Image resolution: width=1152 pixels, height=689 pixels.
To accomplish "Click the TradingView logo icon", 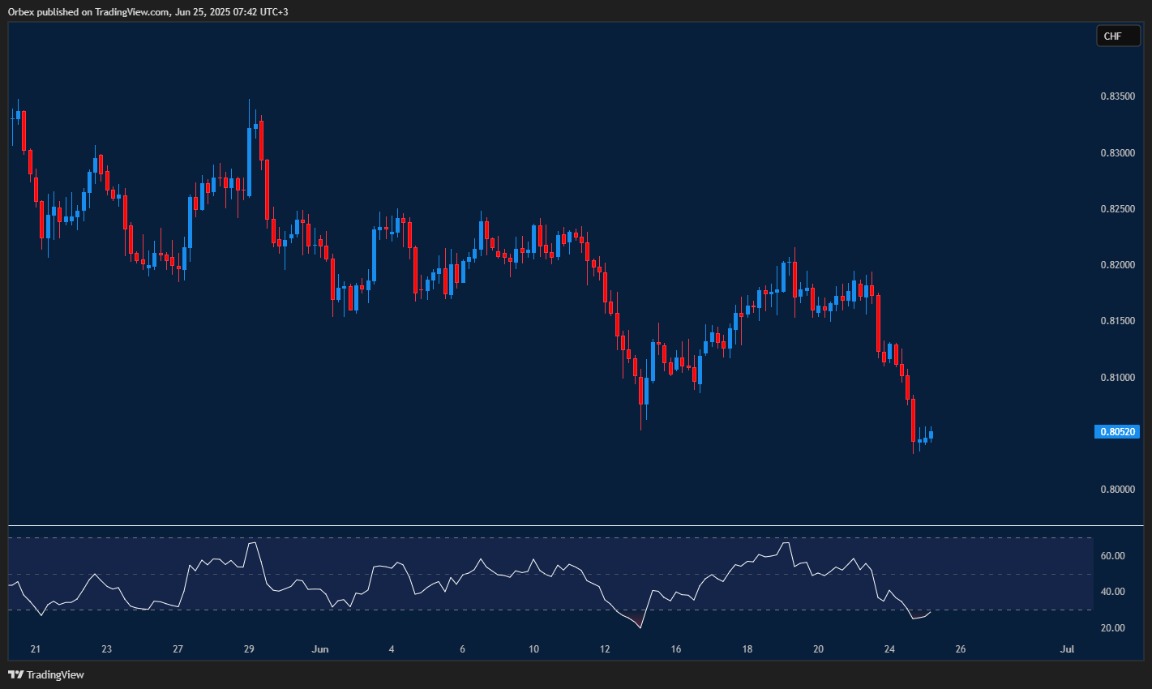I will pyautogui.click(x=17, y=674).
